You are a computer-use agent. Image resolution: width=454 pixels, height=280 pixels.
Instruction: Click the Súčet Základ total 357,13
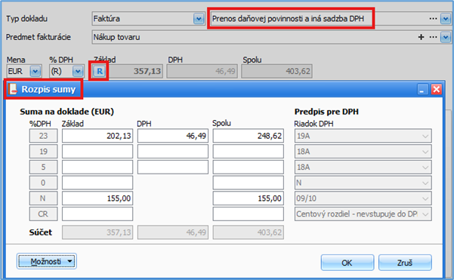[x=97, y=232]
